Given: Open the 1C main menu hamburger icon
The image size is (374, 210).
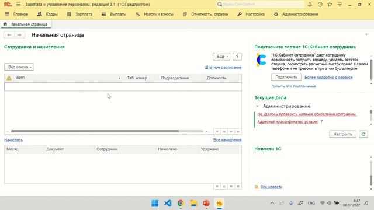Looking at the screenshot, I should [x=18, y=5].
